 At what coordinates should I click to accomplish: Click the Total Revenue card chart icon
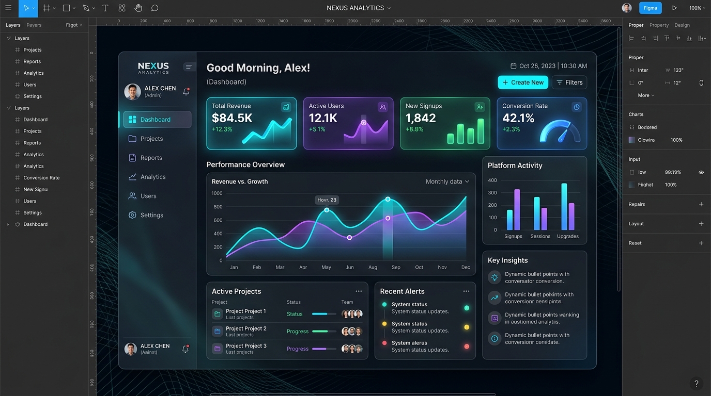[x=286, y=107]
